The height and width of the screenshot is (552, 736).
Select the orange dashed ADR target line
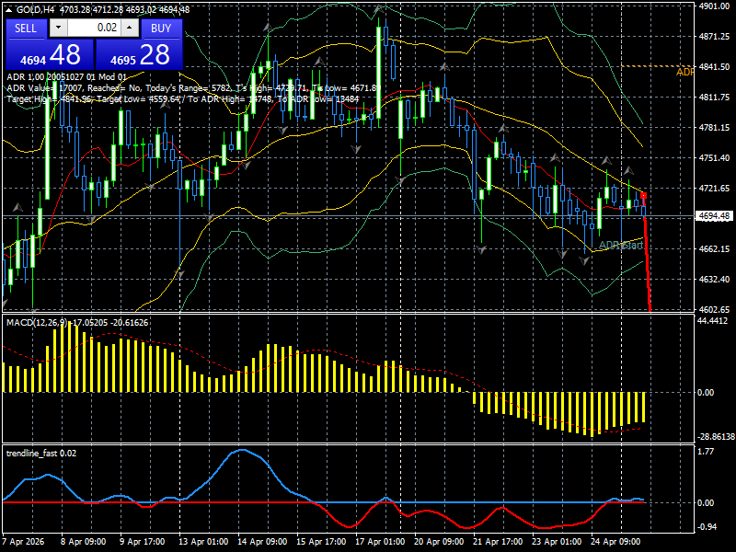coord(657,66)
